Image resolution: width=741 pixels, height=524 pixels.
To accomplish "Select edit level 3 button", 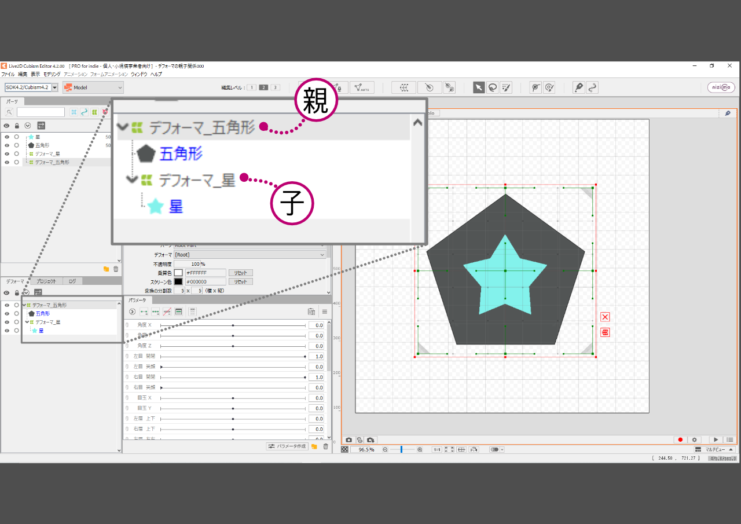I will [x=275, y=87].
